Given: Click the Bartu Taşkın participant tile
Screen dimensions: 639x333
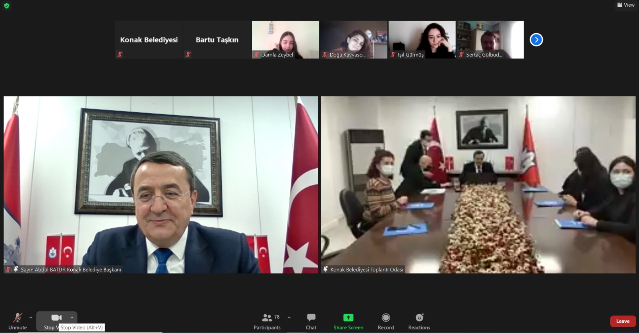Looking at the screenshot, I should (217, 40).
